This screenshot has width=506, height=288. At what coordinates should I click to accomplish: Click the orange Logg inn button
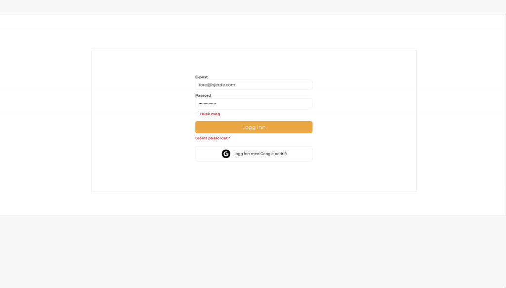[x=253, y=127]
